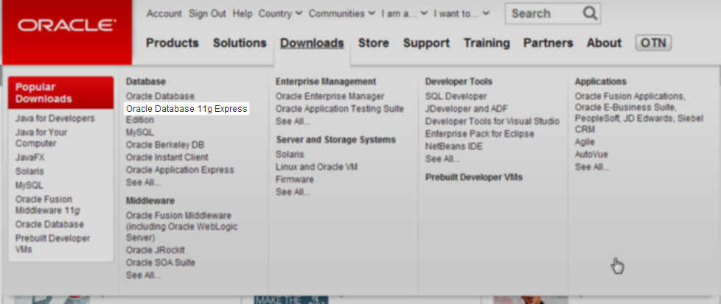Select MySQL under Database heading
Viewport: 721px width, 304px height.
coord(140,132)
